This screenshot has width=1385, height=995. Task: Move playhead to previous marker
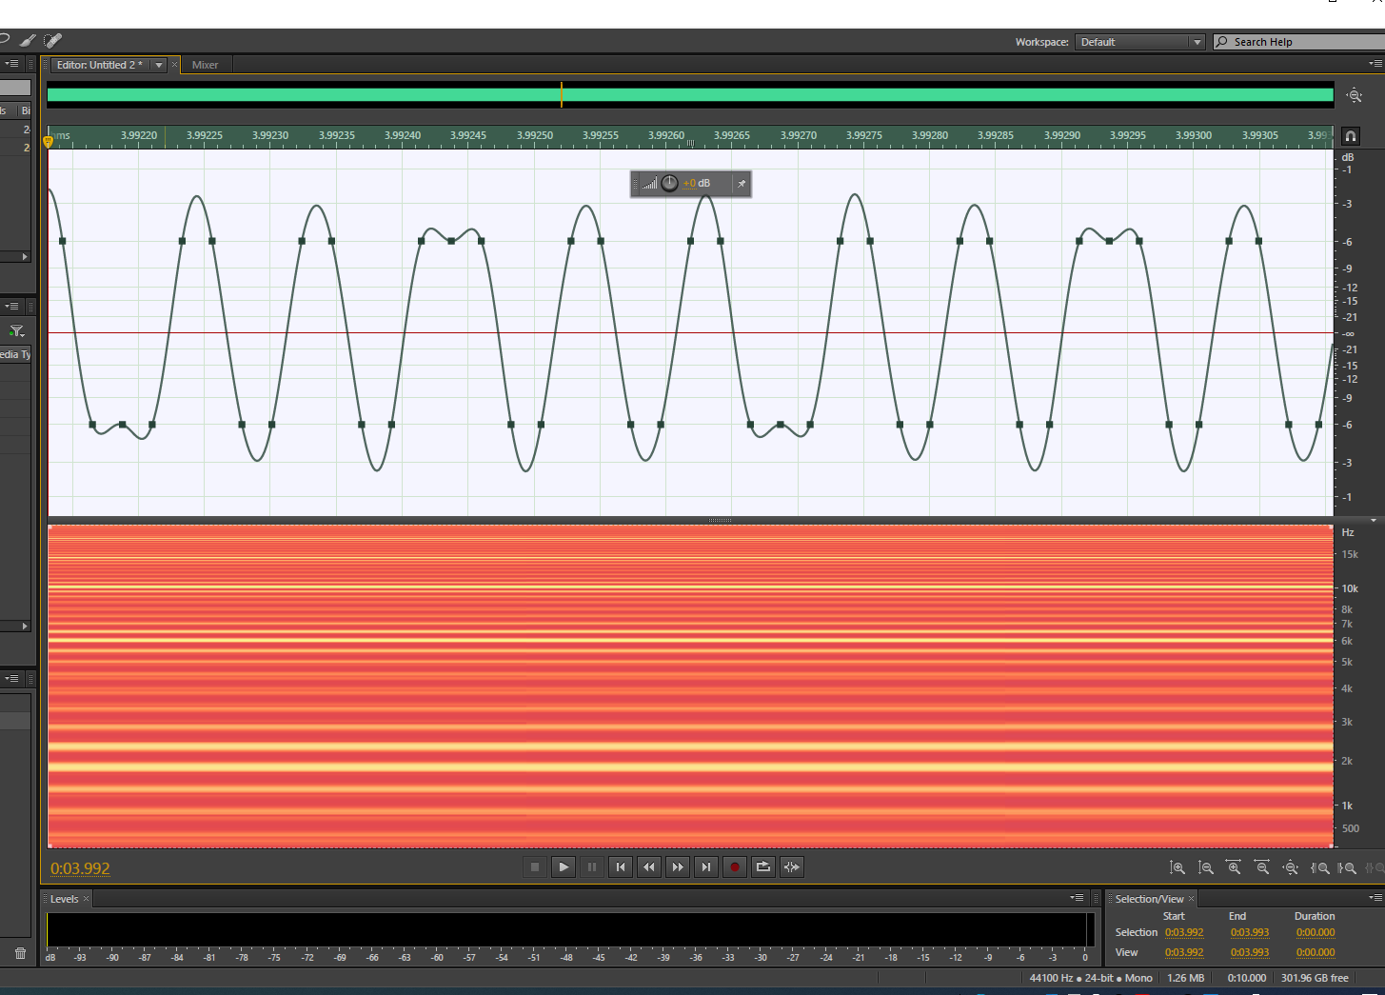pos(621,866)
